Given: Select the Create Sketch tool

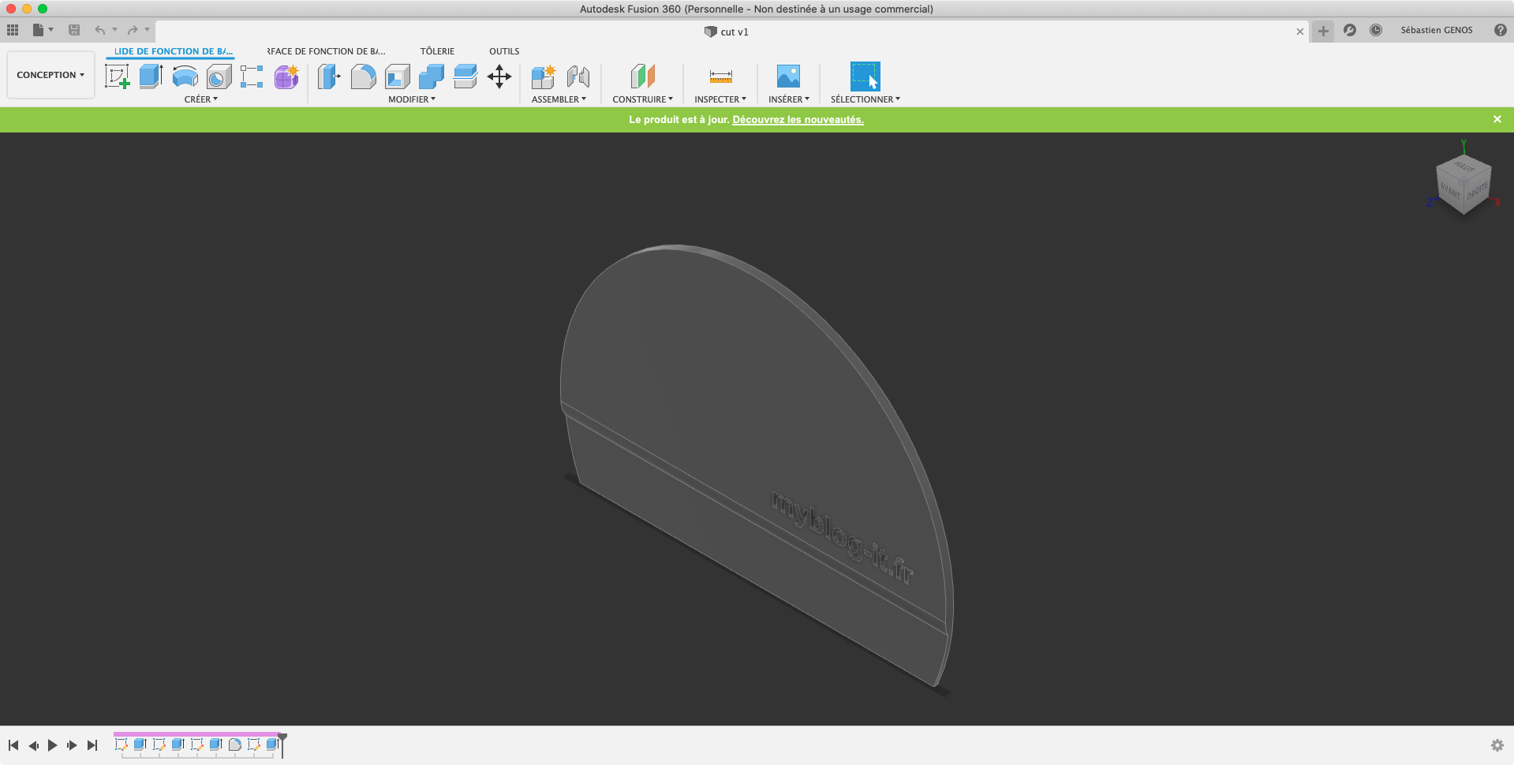Looking at the screenshot, I should pos(117,76).
